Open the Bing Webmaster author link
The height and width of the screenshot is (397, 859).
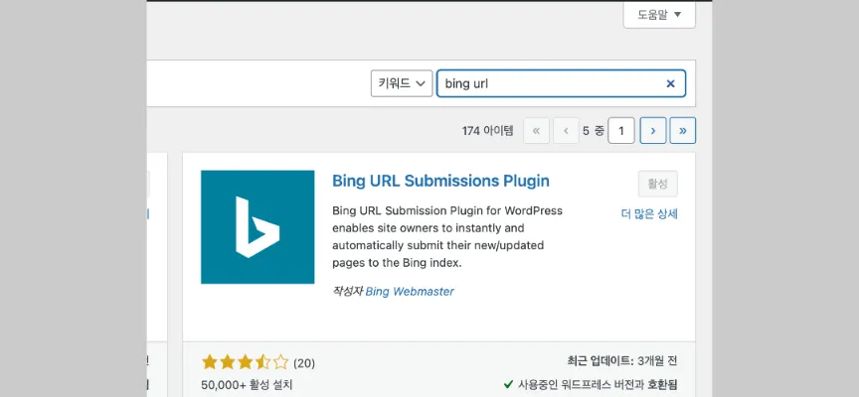[x=410, y=292]
